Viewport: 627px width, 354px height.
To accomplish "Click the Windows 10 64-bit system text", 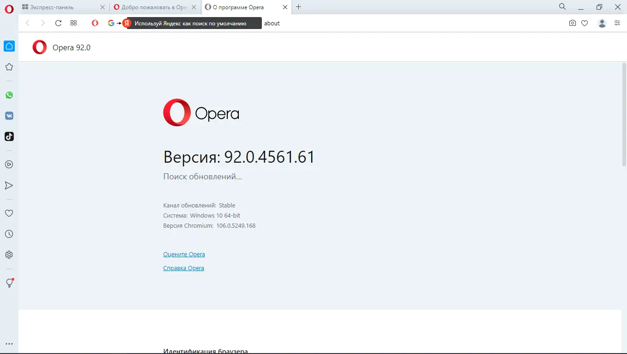I will [215, 216].
